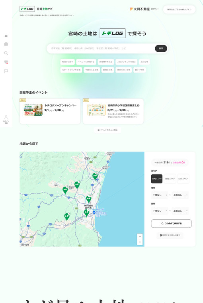203x303 pixels.
Task: Open favorites via the heart icon
Action: click(6, 62)
